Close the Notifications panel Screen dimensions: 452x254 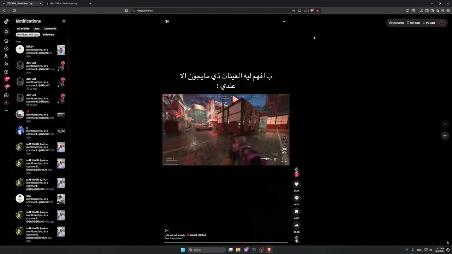pyautogui.click(x=64, y=21)
